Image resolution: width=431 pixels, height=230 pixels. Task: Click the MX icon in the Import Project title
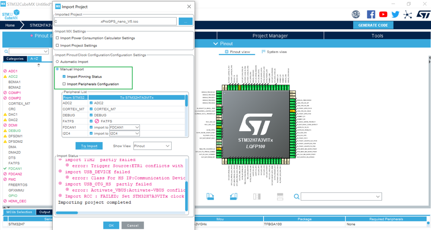coord(58,6)
